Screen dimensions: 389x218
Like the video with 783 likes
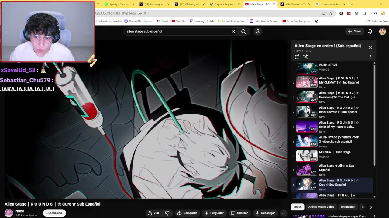point(153,213)
